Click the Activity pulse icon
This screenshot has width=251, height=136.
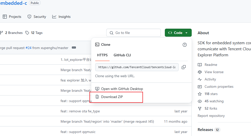(x=200, y=79)
